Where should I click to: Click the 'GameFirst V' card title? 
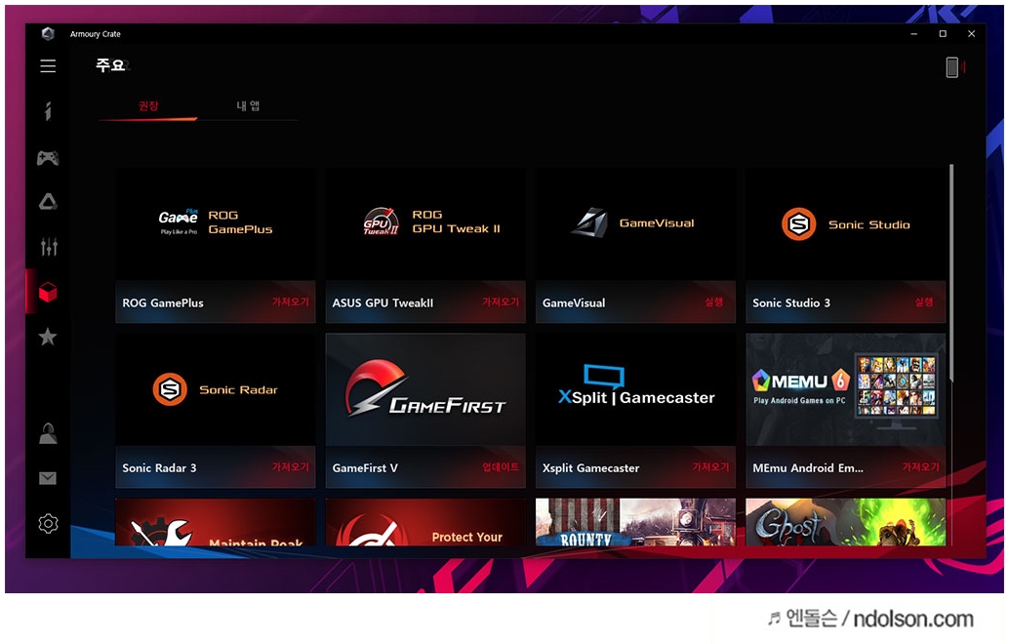(x=365, y=468)
